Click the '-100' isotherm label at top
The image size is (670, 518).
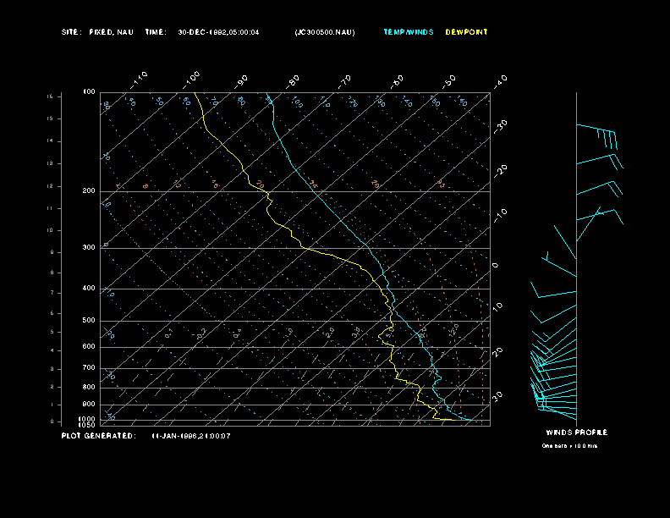191,80
